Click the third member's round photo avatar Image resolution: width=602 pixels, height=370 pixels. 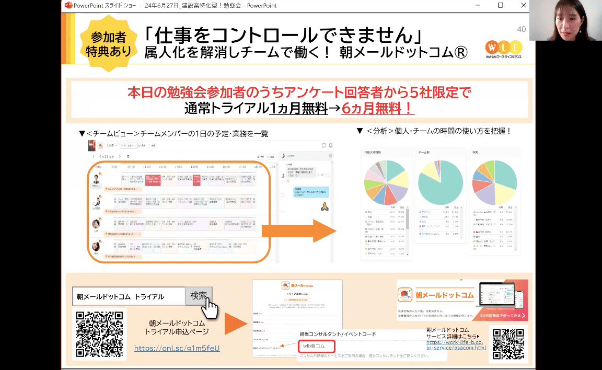coord(96,224)
